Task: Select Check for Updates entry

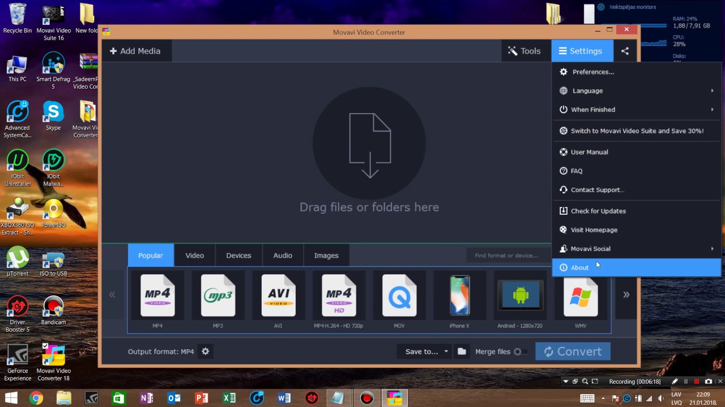Action: (x=637, y=211)
